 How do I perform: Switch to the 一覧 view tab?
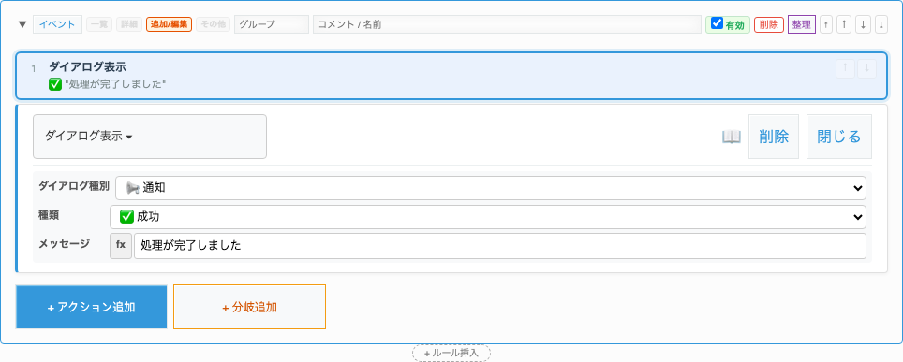pyautogui.click(x=99, y=24)
